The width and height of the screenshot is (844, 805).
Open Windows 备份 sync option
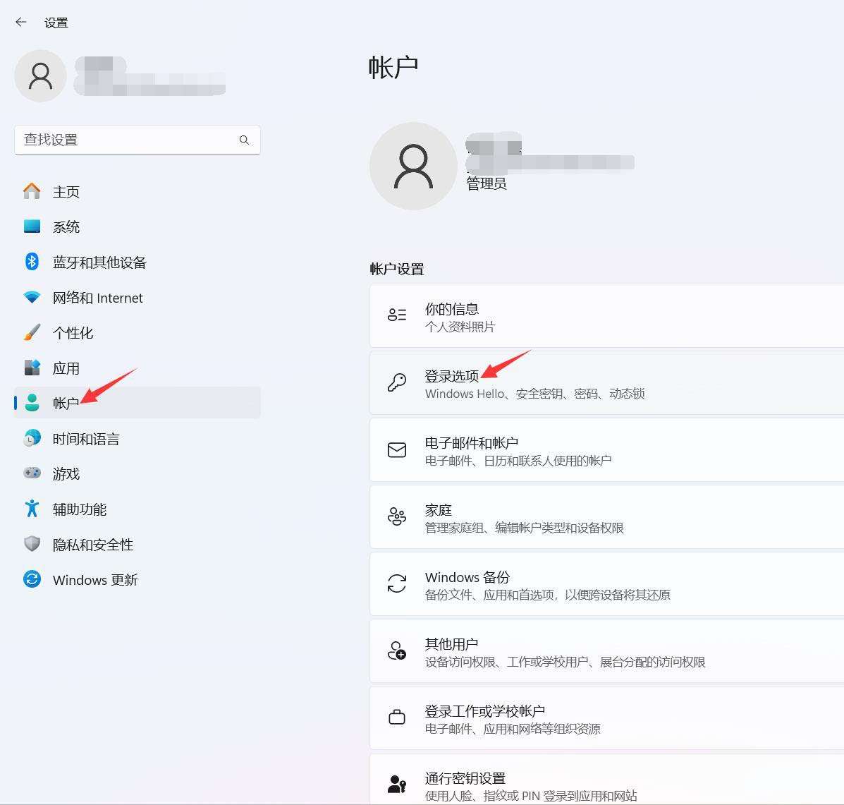pos(606,584)
